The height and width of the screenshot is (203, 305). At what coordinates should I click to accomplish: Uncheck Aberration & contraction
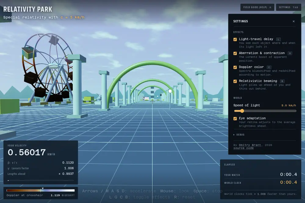click(x=235, y=53)
